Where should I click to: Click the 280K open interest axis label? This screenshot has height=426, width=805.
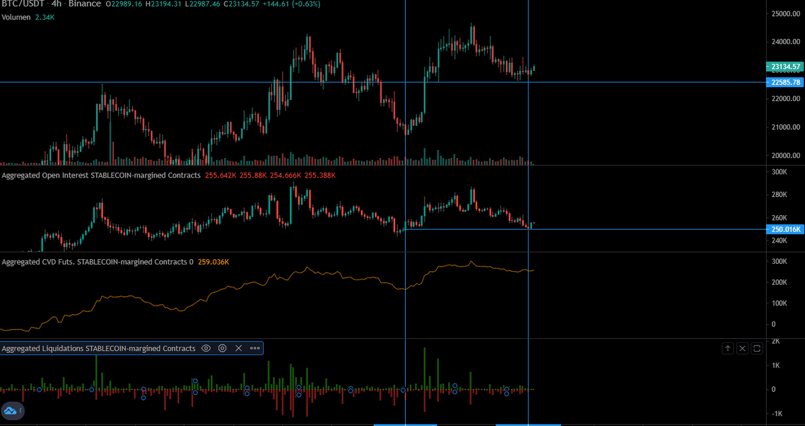[x=780, y=195]
